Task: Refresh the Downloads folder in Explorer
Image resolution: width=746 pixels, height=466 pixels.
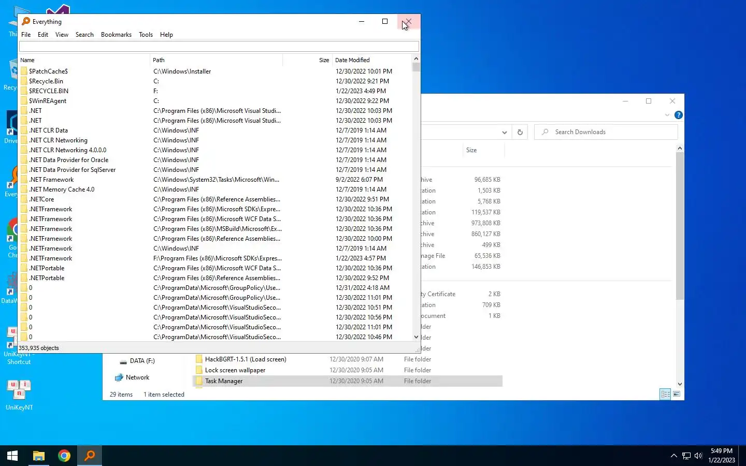Action: point(520,132)
